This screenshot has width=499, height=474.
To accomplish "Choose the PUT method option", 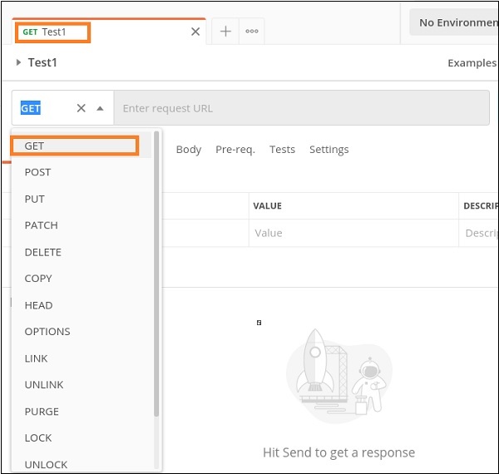I will (34, 199).
